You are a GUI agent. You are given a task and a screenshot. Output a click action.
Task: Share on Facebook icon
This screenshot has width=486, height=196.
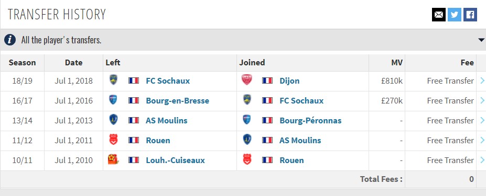click(470, 15)
